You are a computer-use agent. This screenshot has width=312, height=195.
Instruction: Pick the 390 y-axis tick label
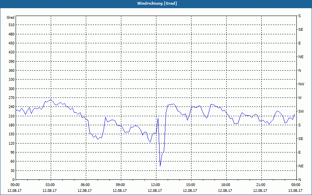[x=12, y=62]
